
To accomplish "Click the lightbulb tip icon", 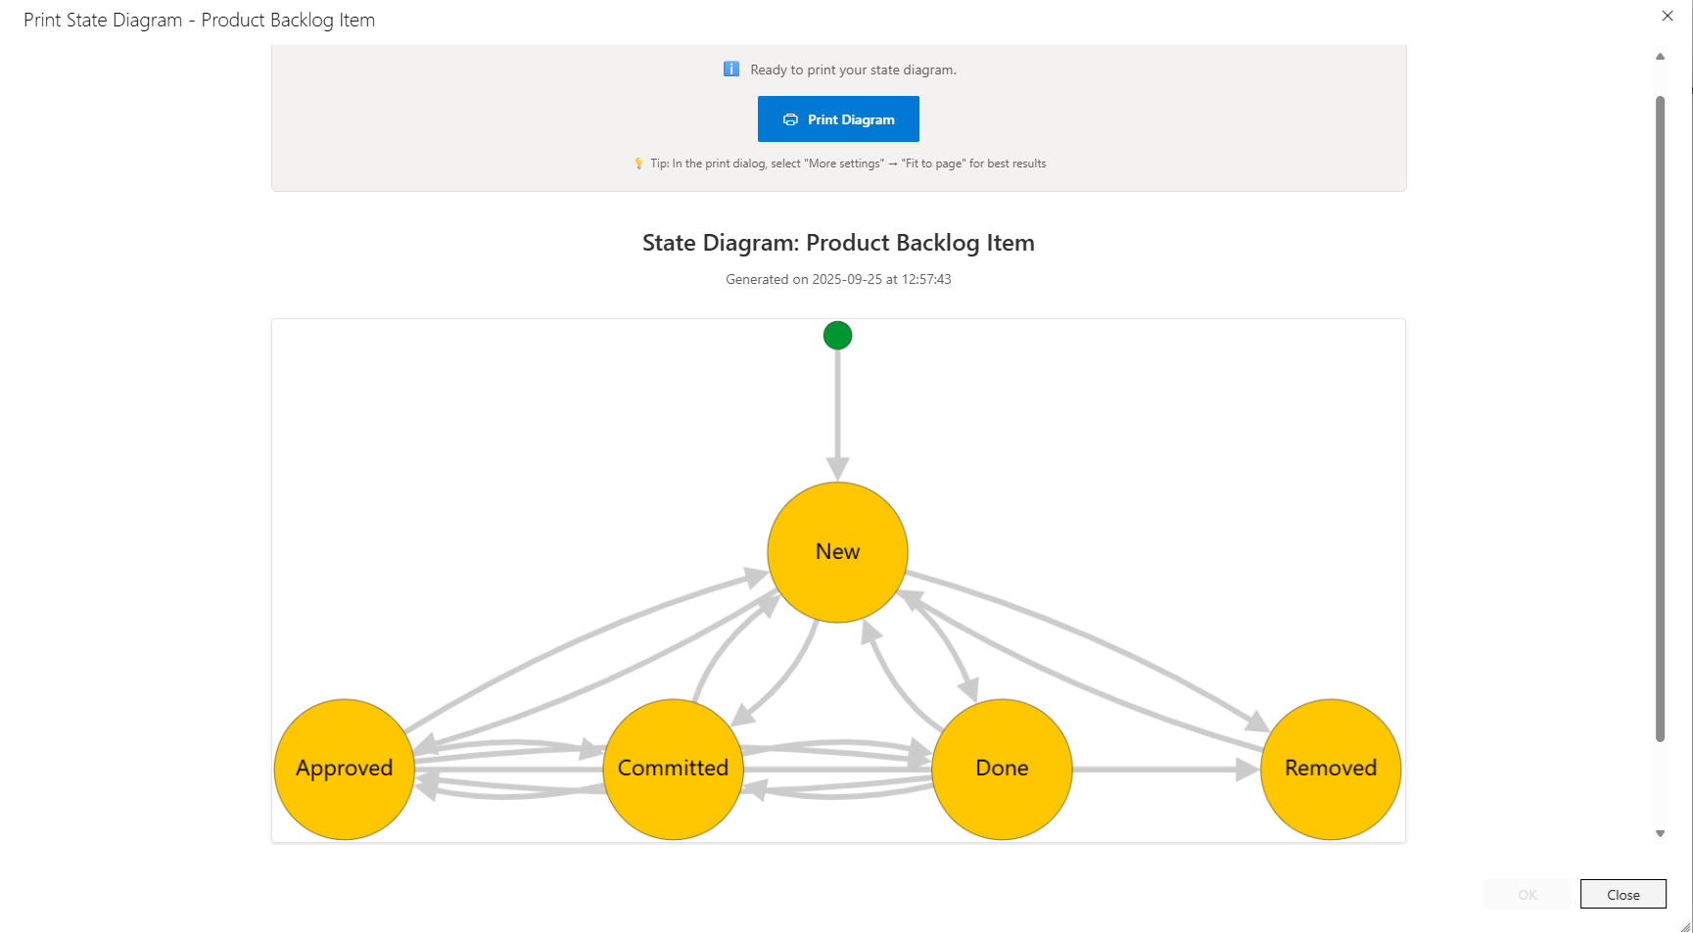I will coord(638,163).
